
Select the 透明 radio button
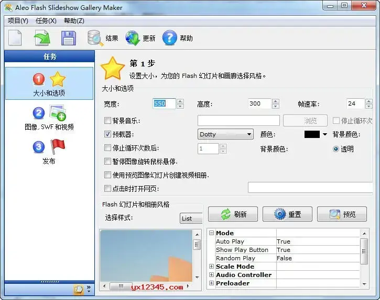335,149
